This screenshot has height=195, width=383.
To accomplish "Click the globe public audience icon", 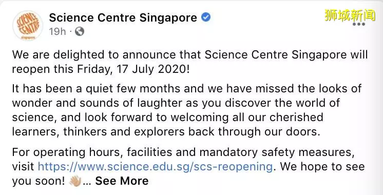I will point(80,31).
